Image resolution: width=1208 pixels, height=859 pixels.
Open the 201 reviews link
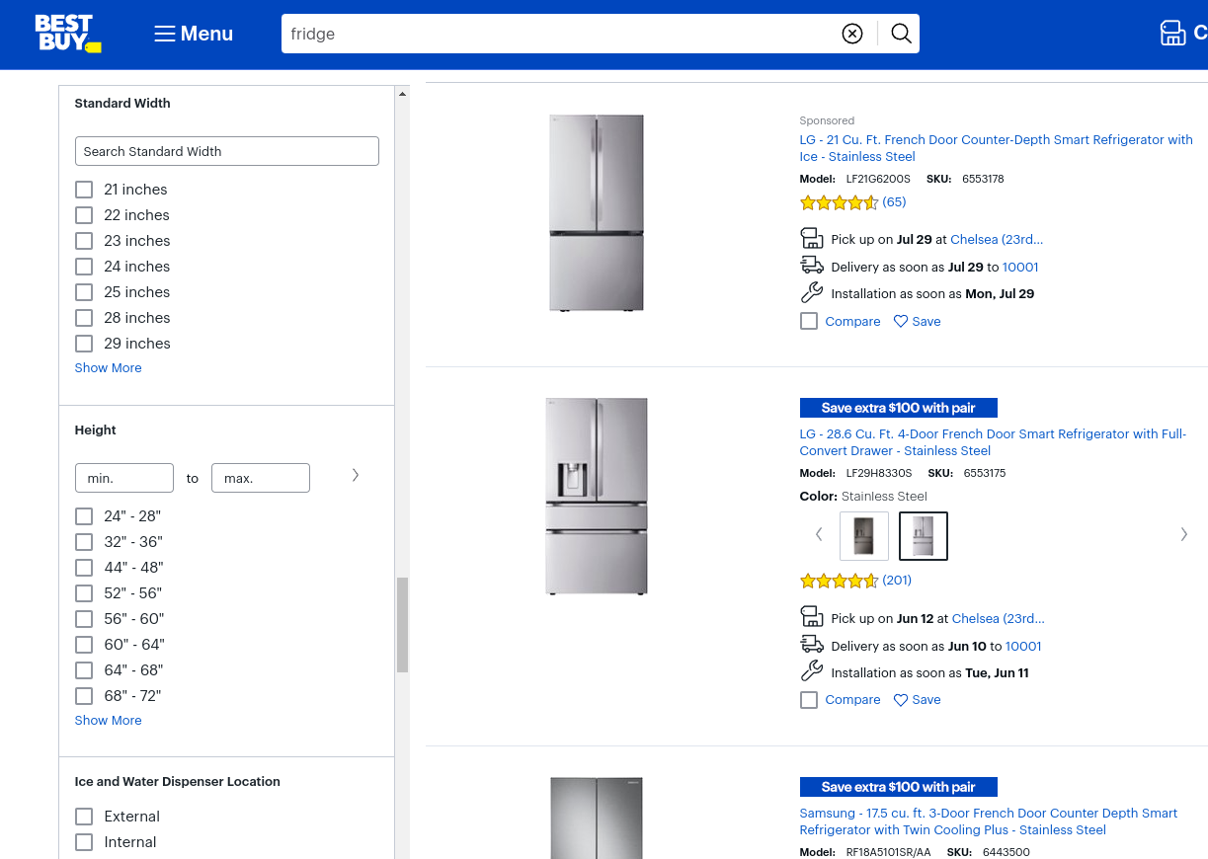pyautogui.click(x=897, y=581)
